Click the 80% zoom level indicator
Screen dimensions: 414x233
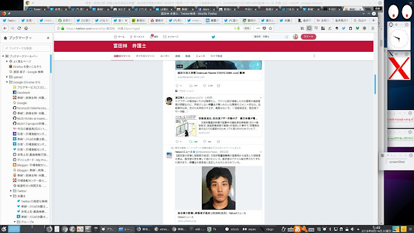[247, 28]
